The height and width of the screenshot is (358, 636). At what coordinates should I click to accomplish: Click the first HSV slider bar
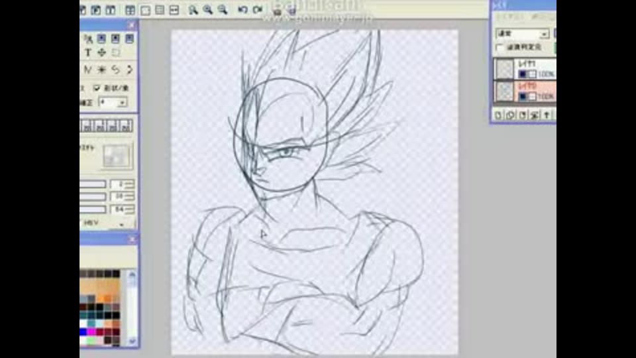click(x=93, y=185)
